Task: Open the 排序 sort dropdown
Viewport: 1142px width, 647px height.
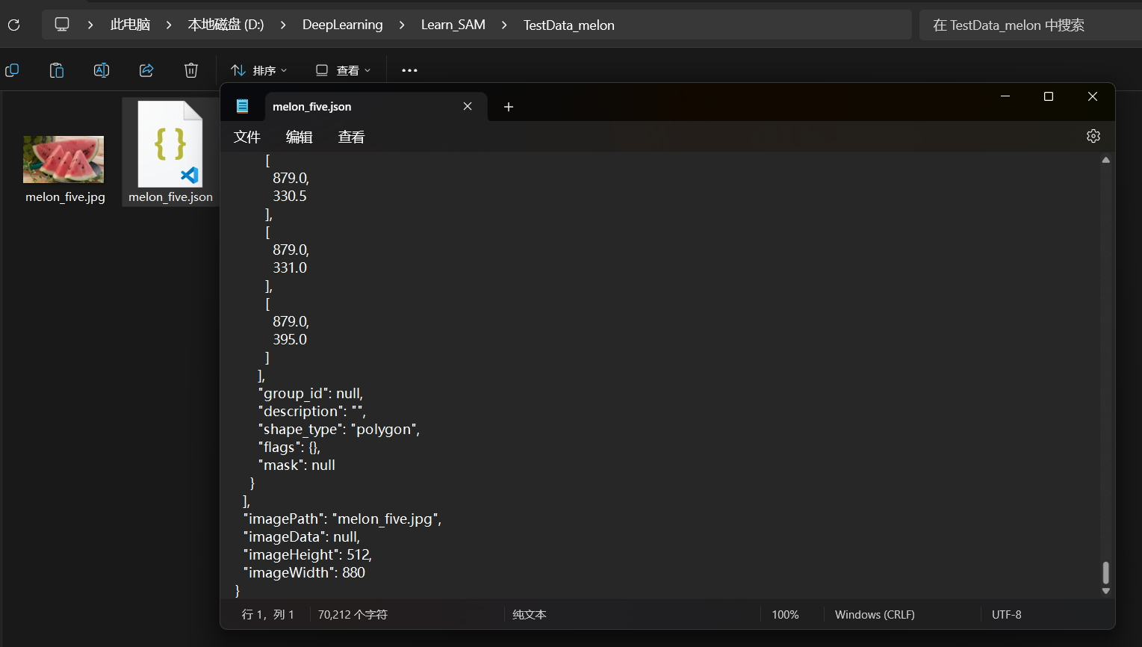Action: click(x=258, y=70)
